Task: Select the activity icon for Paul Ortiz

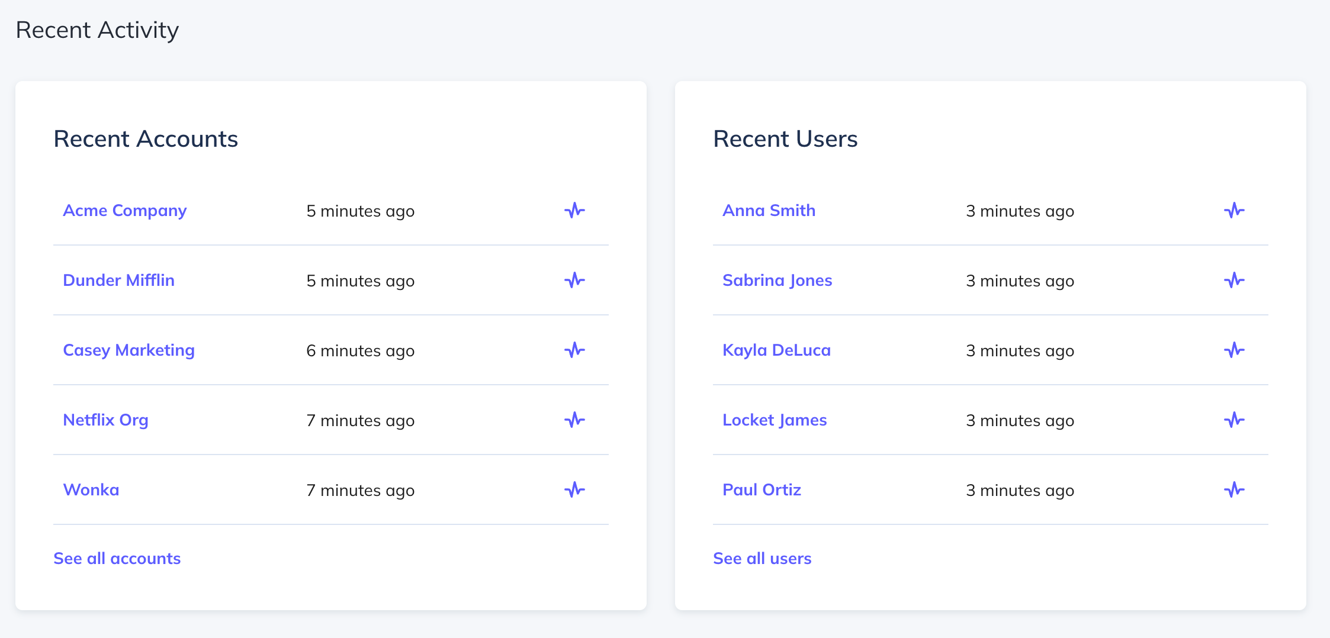Action: [x=1234, y=490]
